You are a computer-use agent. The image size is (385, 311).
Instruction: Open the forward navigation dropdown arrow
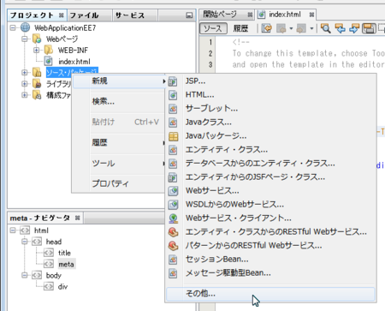click(x=311, y=28)
